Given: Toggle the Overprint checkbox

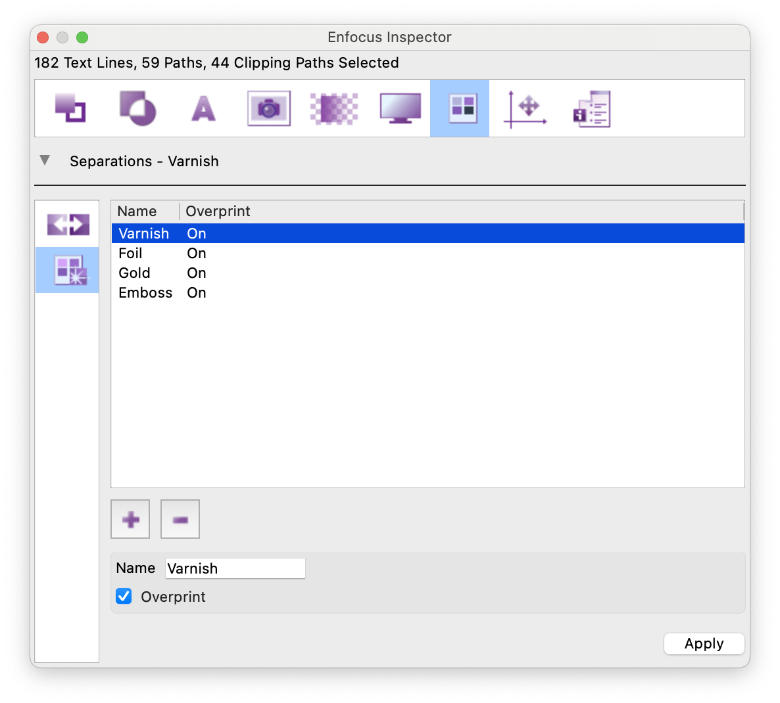Looking at the screenshot, I should 124,596.
